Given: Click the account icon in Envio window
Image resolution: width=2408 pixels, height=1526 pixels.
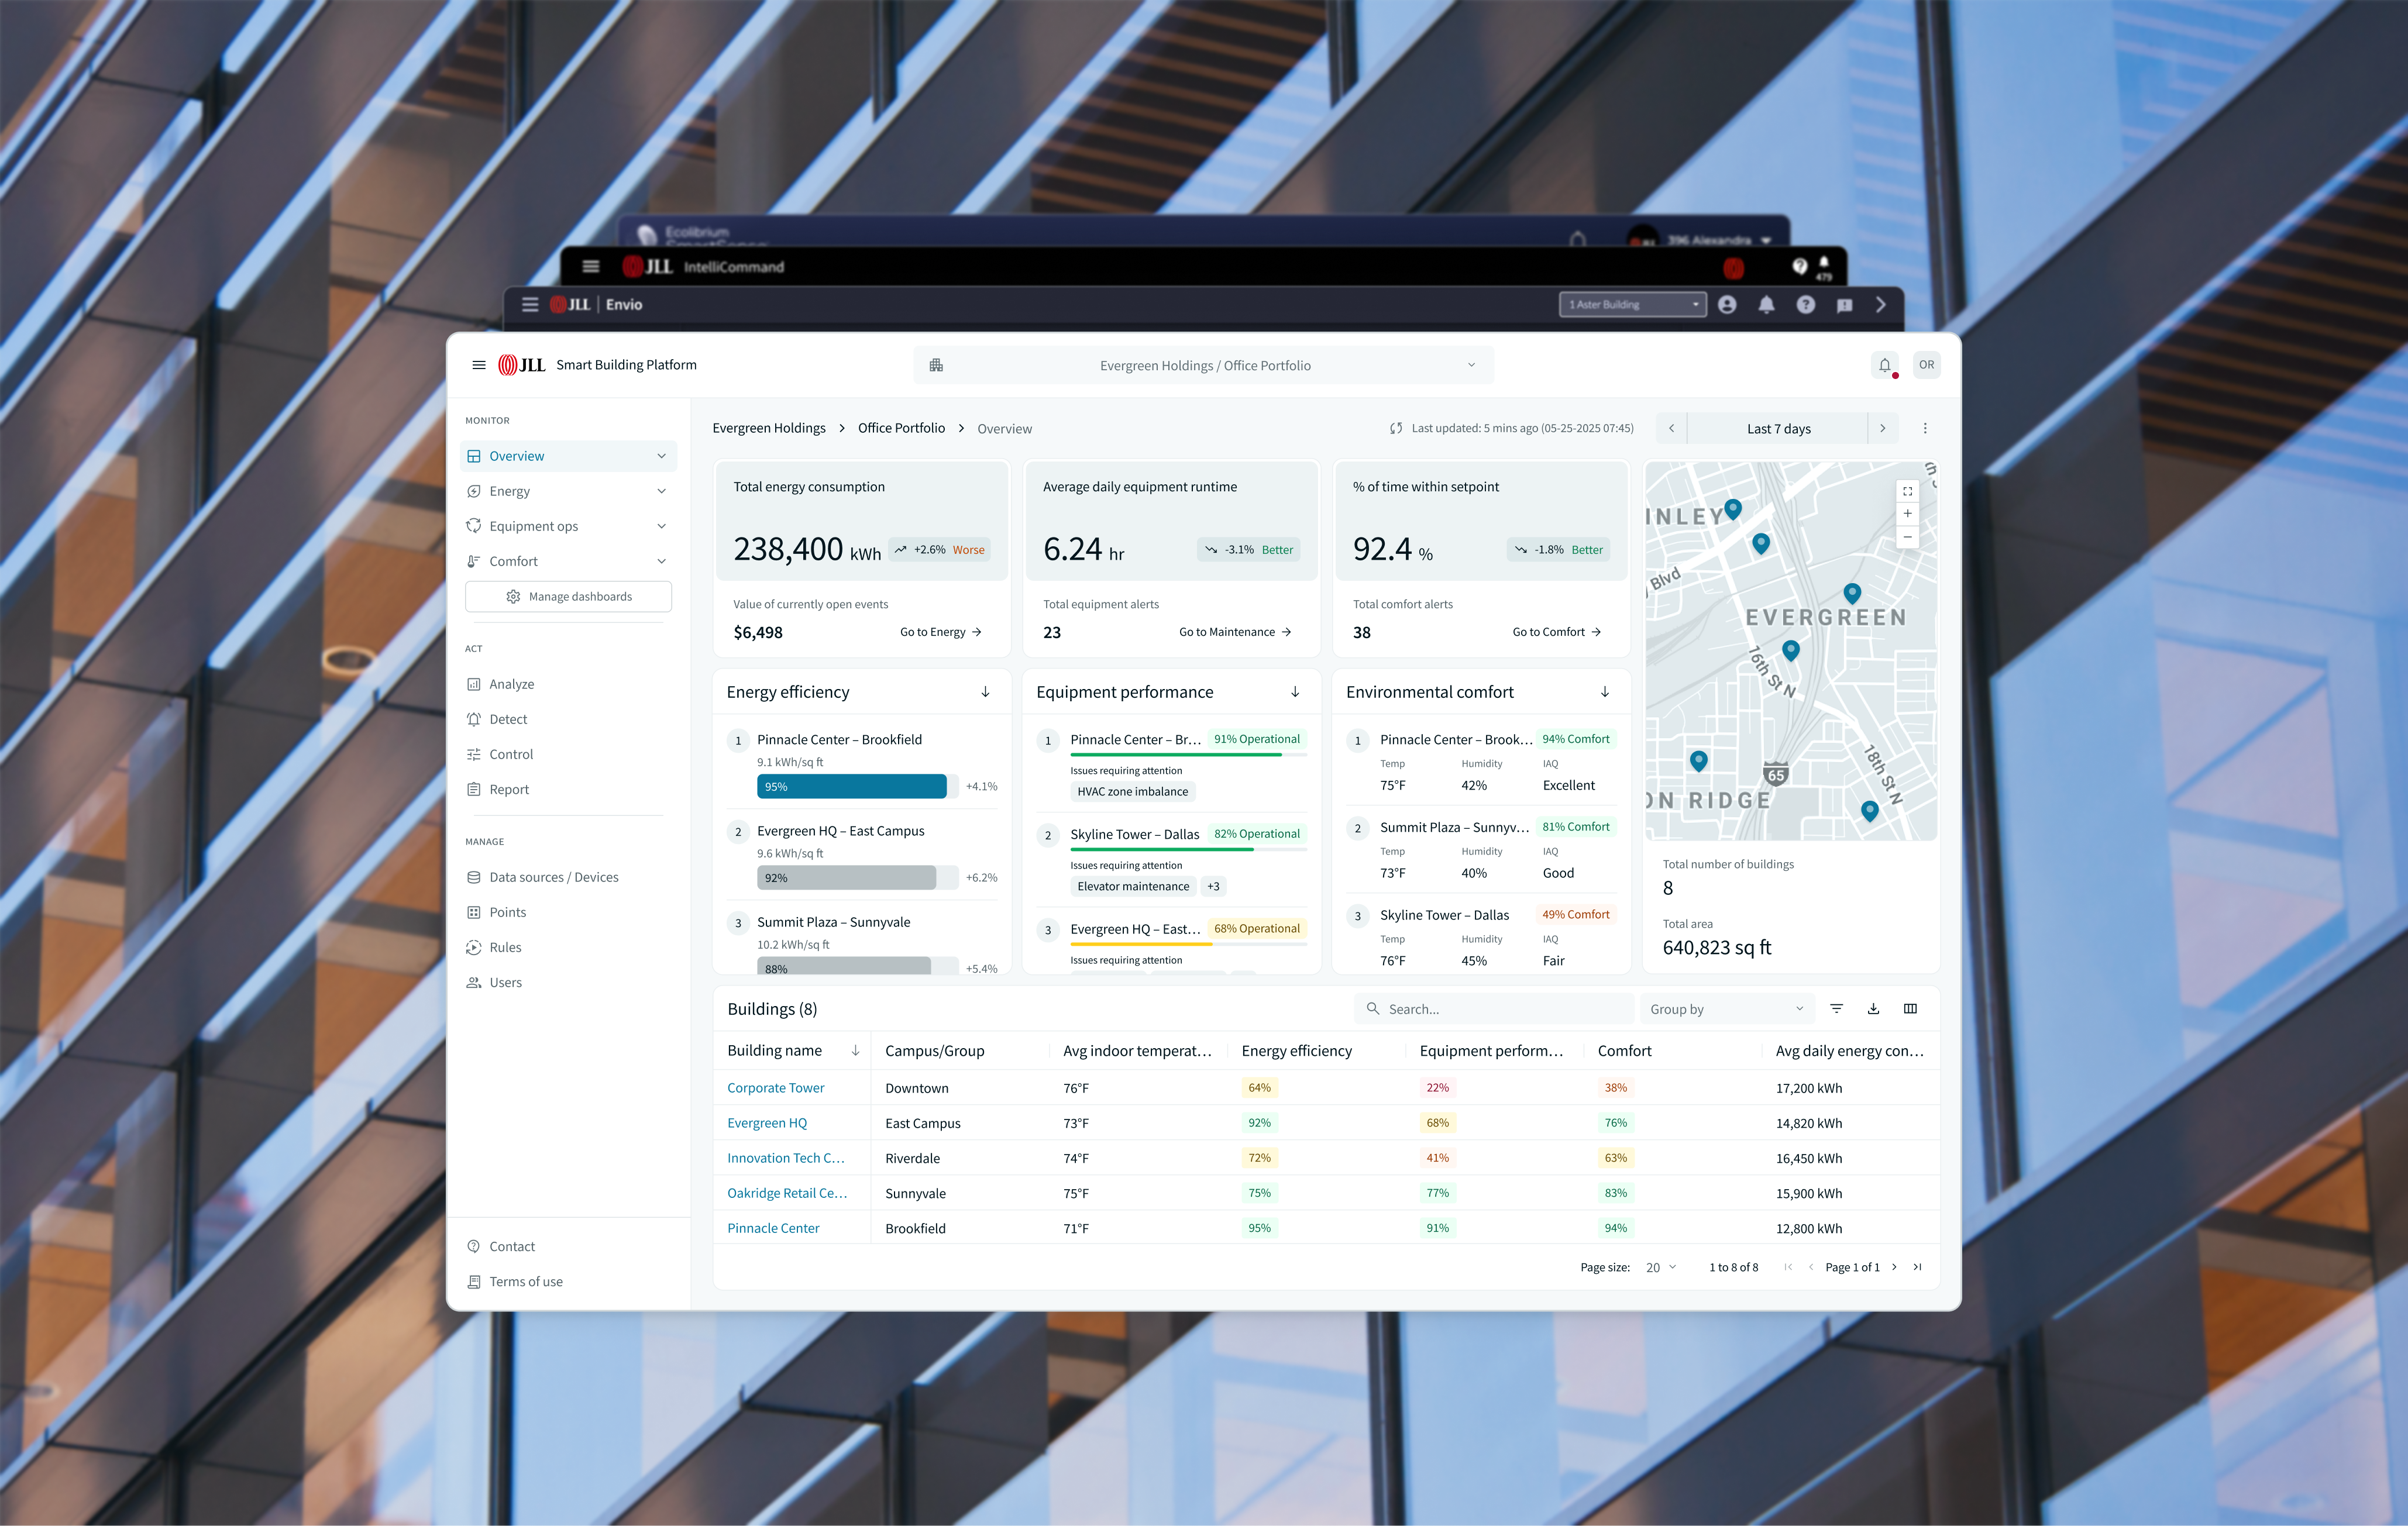Looking at the screenshot, I should (x=1727, y=305).
